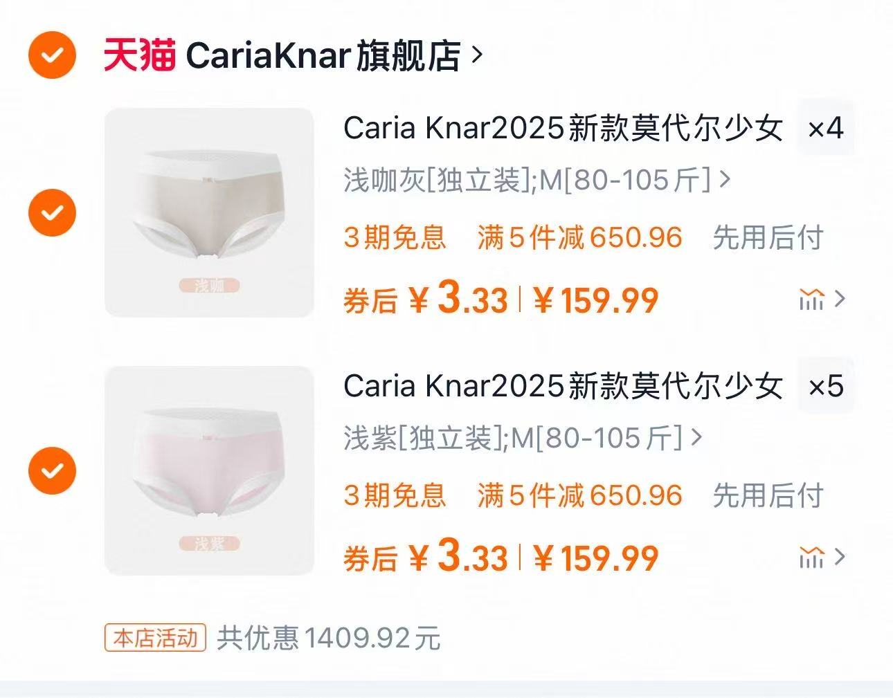893x698 pixels.
Task: Click the chevron next to CariaKnar旗舰店
Action: [x=476, y=55]
